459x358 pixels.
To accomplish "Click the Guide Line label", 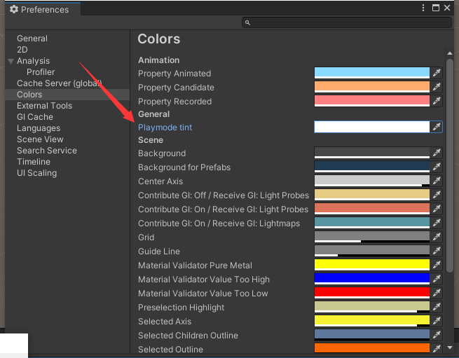I will coord(159,251).
